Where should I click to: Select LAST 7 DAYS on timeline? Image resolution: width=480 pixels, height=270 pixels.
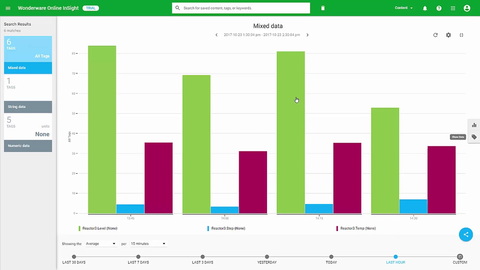(x=138, y=257)
